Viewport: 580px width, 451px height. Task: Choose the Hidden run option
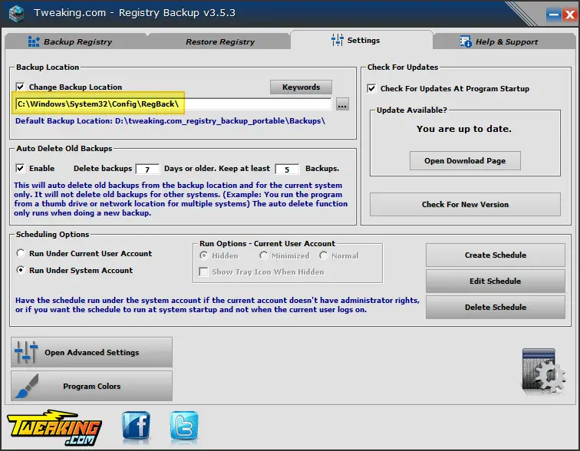click(x=203, y=255)
